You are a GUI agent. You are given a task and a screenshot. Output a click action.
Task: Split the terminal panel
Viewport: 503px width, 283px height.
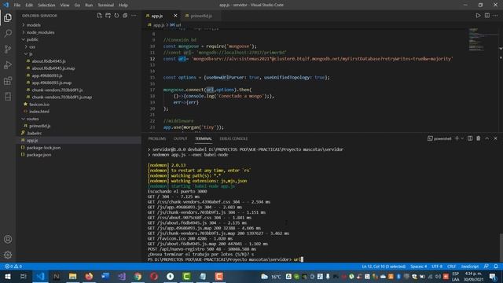pos(470,138)
